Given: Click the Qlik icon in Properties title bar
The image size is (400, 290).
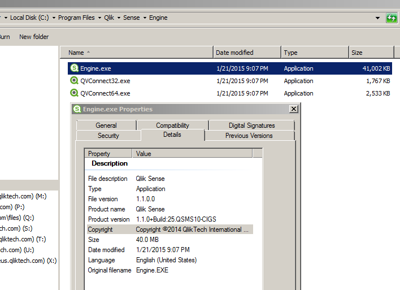Looking at the screenshot, I should tap(77, 109).
